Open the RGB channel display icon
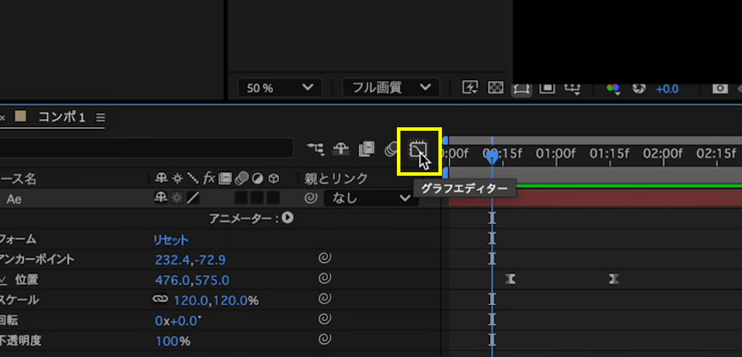 coord(613,89)
